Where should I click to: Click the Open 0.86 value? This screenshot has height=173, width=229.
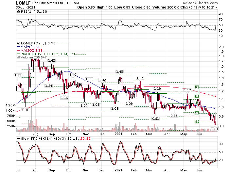point(86,7)
